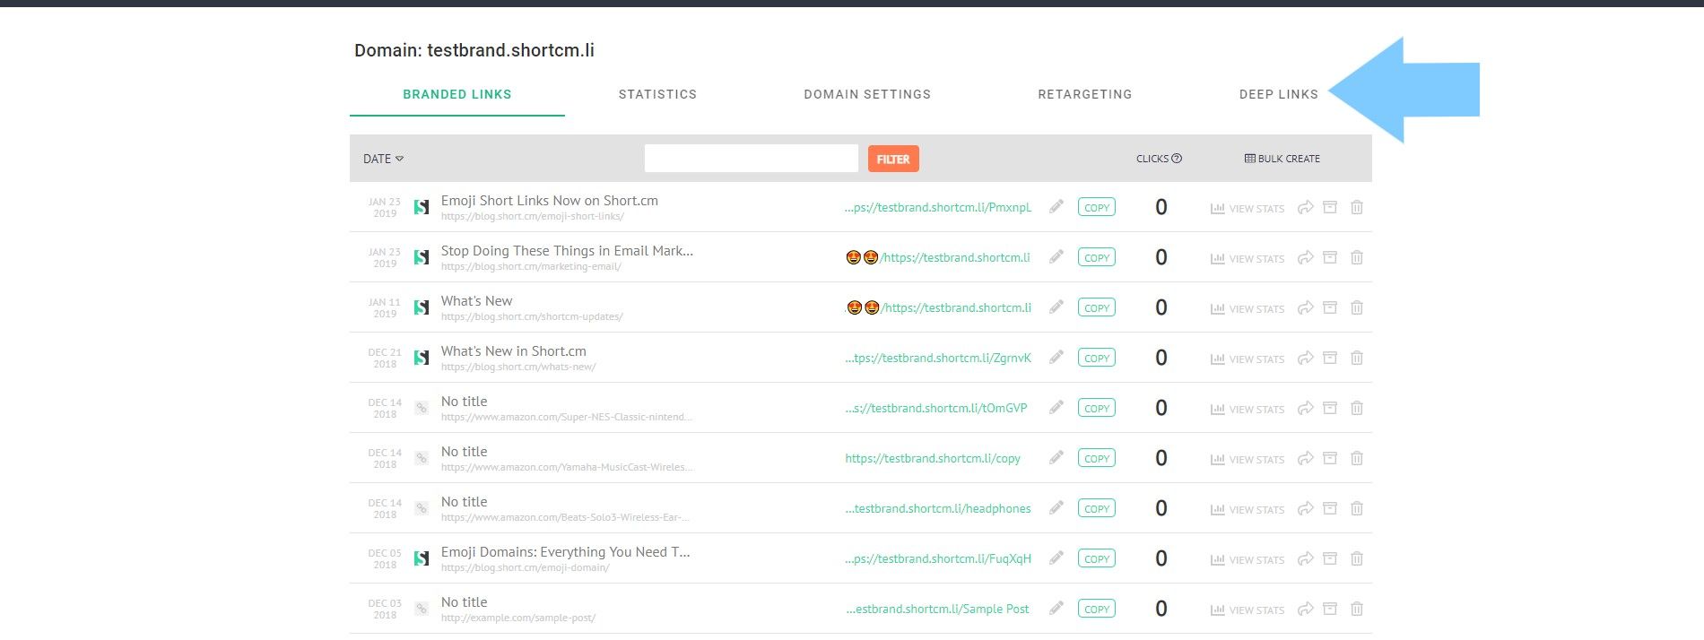The width and height of the screenshot is (1704, 640).
Task: Apply the orange Filter button
Action: pos(893,159)
